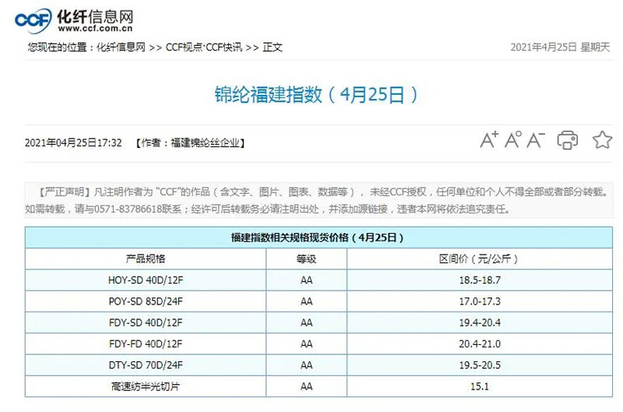Click the 产品规格 column header
This screenshot has width=623, height=412.
(146, 259)
